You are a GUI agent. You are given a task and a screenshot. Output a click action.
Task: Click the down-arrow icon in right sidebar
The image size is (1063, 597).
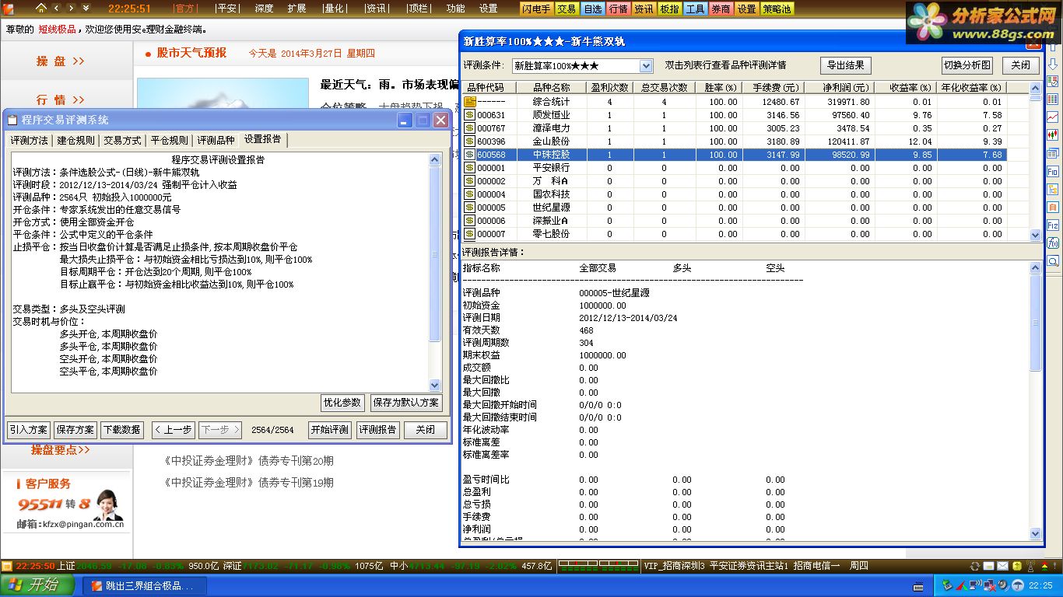click(1052, 65)
